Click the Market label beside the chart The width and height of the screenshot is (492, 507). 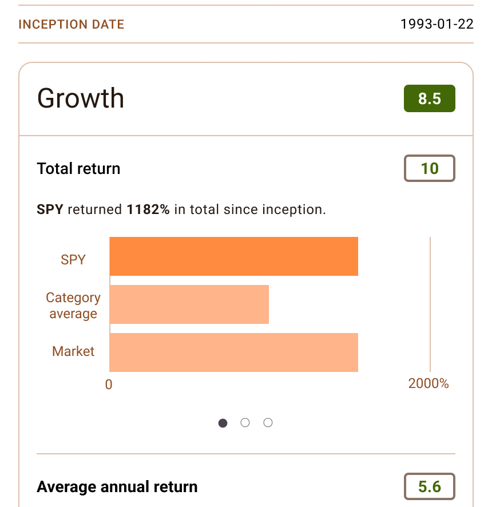73,351
